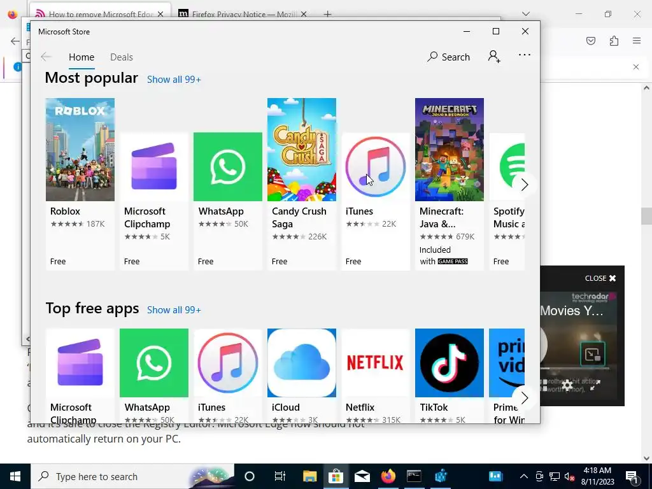Open the Windows Start menu
The width and height of the screenshot is (652, 489).
[x=15, y=476]
